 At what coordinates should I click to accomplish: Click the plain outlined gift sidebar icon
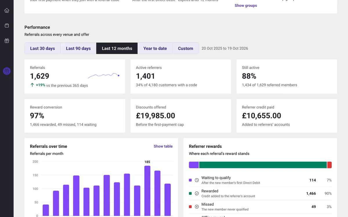click(7, 41)
